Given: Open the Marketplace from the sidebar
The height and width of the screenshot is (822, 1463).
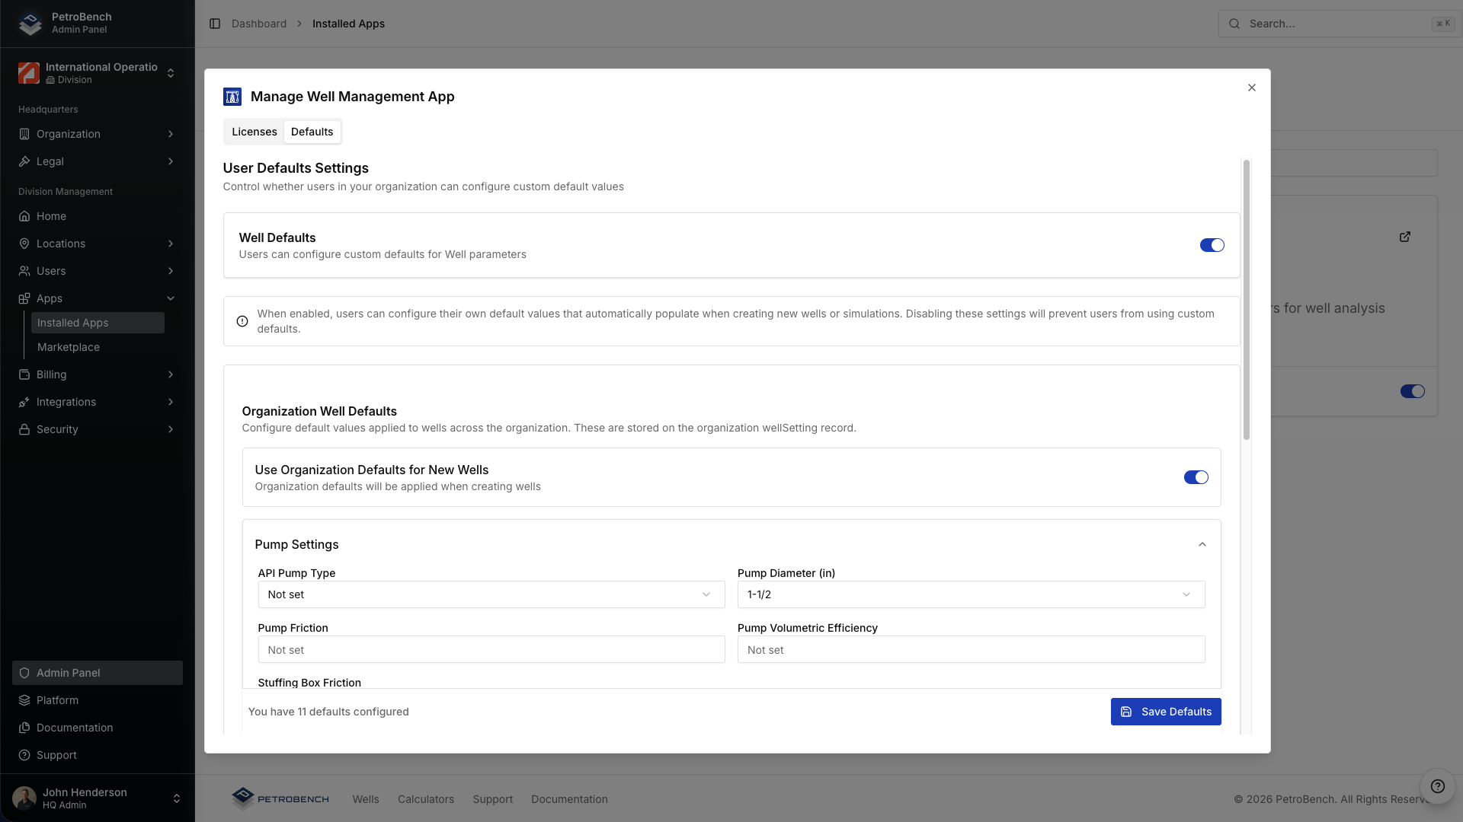Looking at the screenshot, I should [x=68, y=347].
